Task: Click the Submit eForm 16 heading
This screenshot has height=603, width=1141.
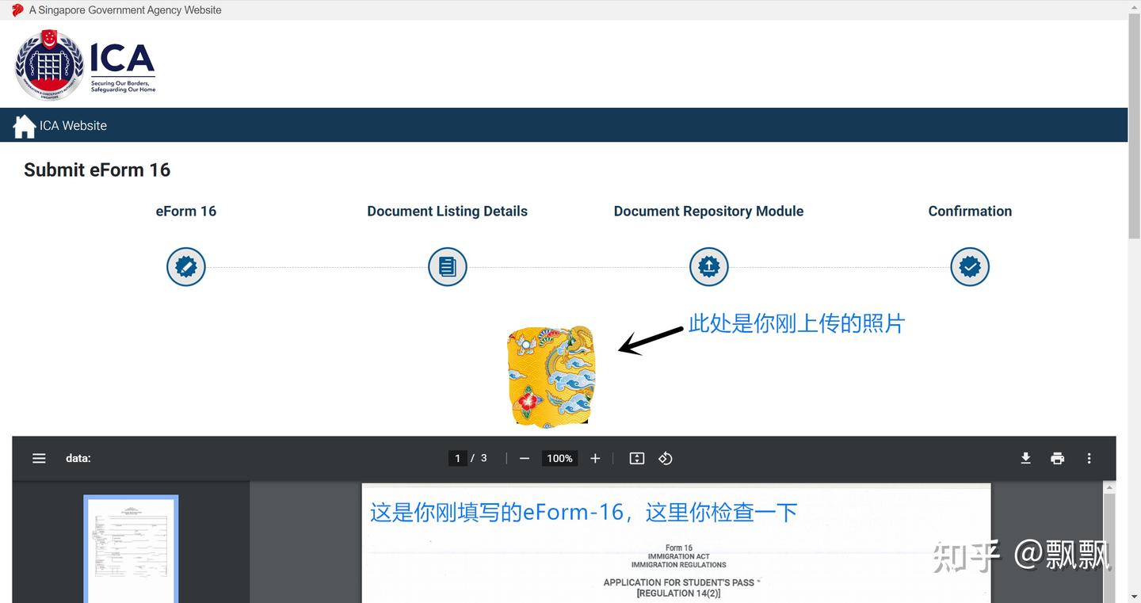Action: click(x=97, y=170)
